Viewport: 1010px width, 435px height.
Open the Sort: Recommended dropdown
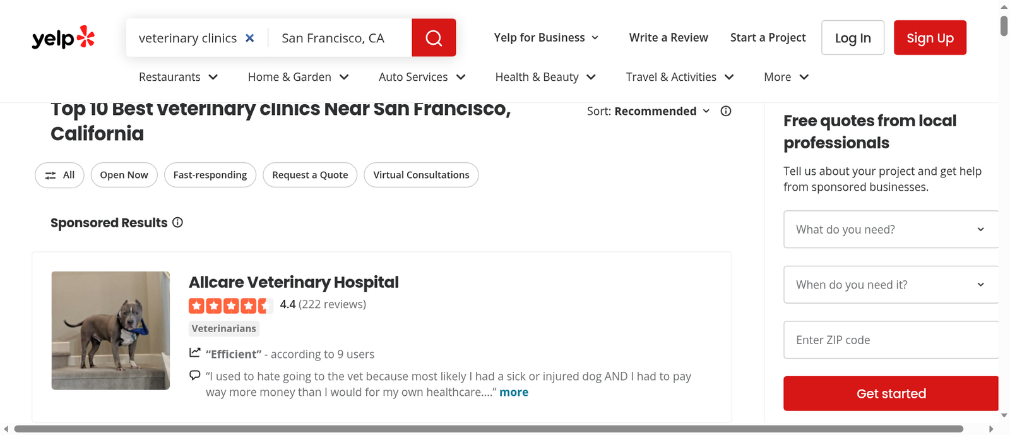(648, 111)
